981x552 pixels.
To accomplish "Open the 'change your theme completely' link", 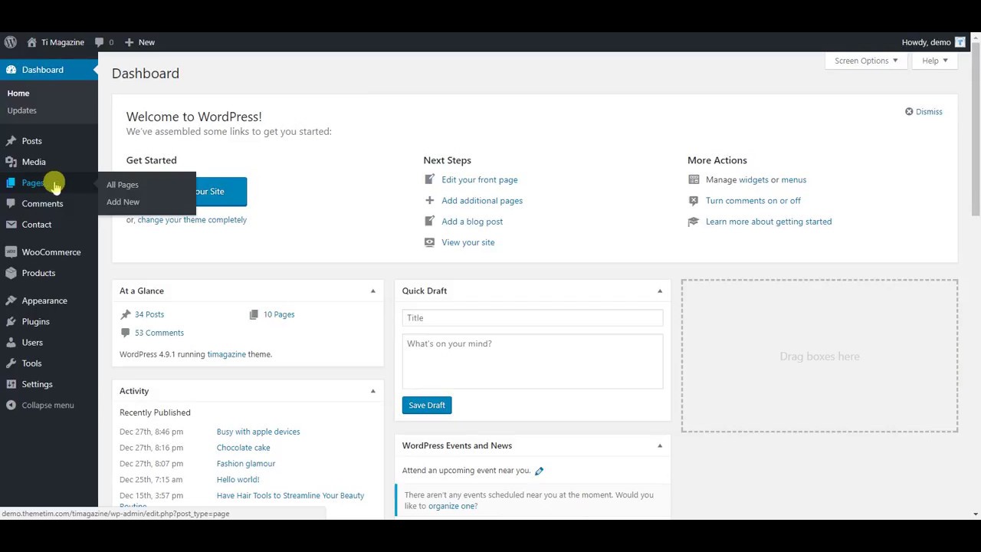I will (x=192, y=220).
